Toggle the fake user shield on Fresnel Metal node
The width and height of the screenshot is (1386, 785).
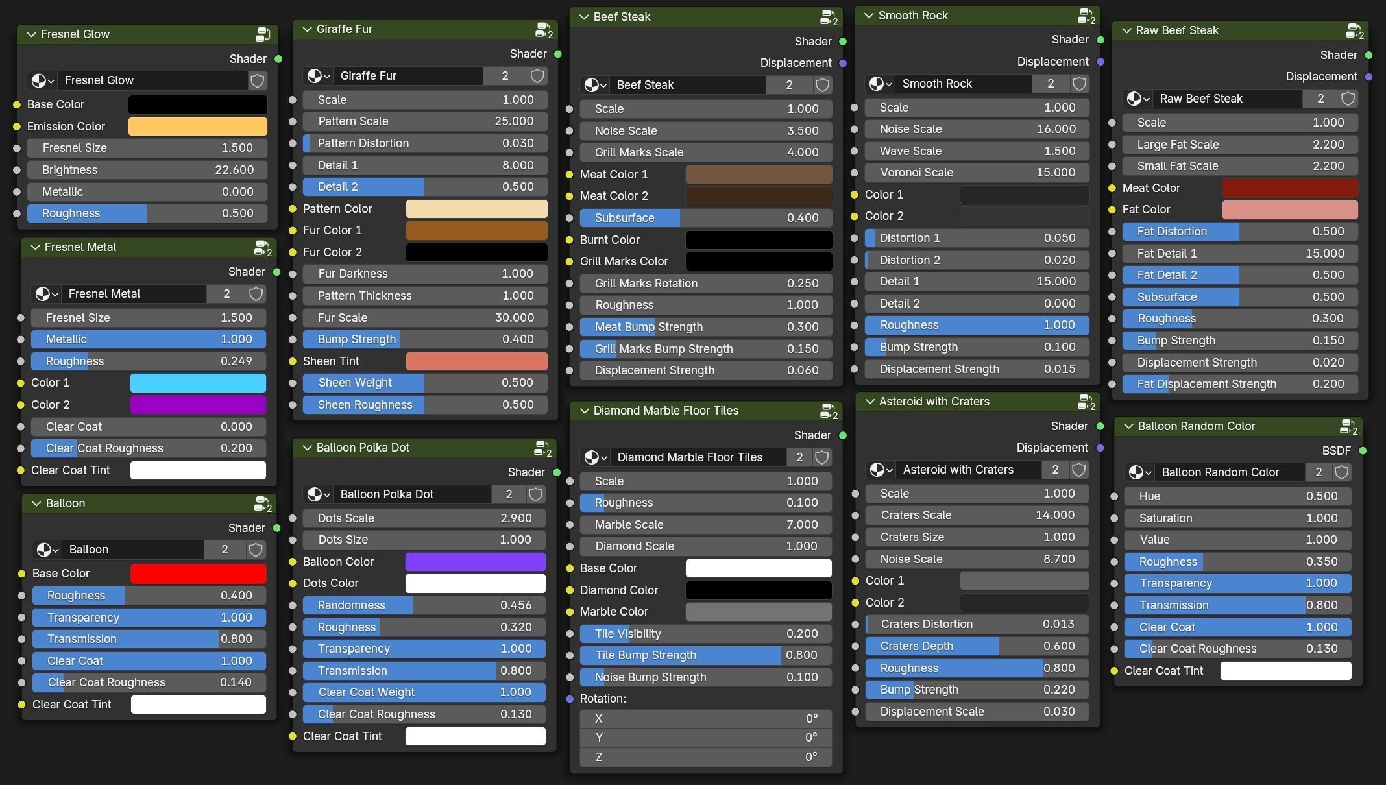pos(256,294)
